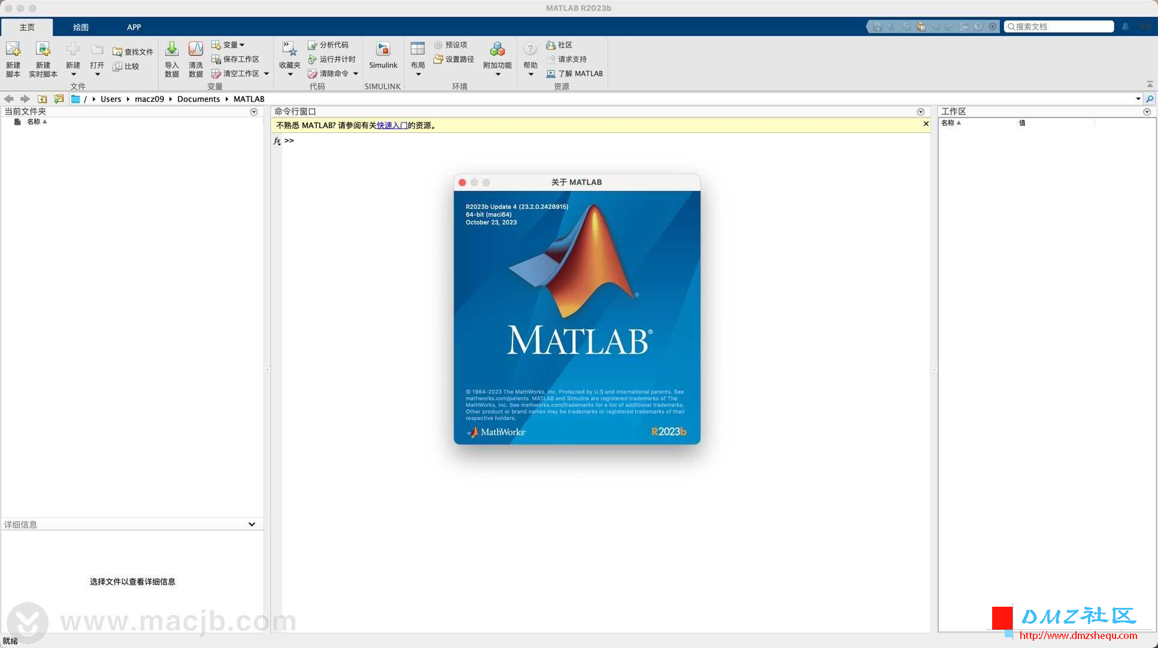Screen dimensions: 1158x648
Task: Expand the 帮助 dropdown arrow
Action: click(531, 75)
